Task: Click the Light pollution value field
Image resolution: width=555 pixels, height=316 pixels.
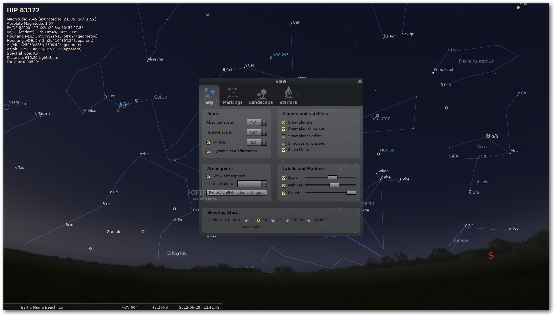Action: pyautogui.click(x=249, y=184)
